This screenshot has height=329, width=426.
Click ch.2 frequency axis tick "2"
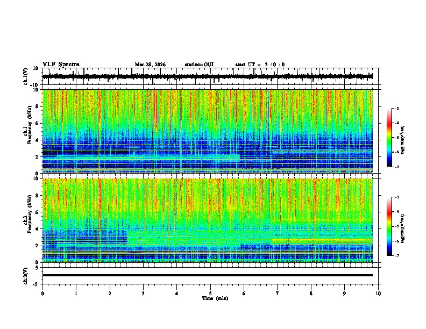[x=37, y=246]
